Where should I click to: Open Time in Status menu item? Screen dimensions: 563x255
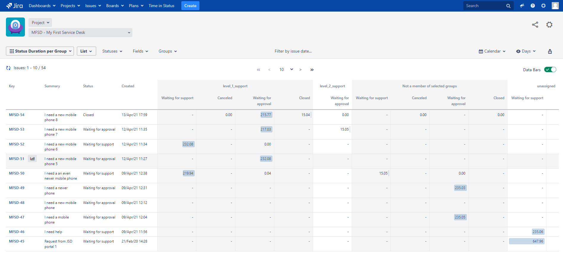[161, 6]
